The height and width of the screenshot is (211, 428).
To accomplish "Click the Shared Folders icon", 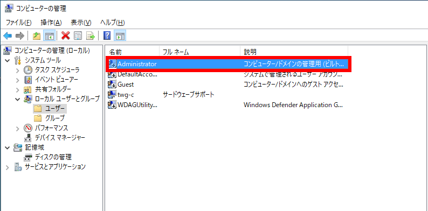I will point(28,89).
